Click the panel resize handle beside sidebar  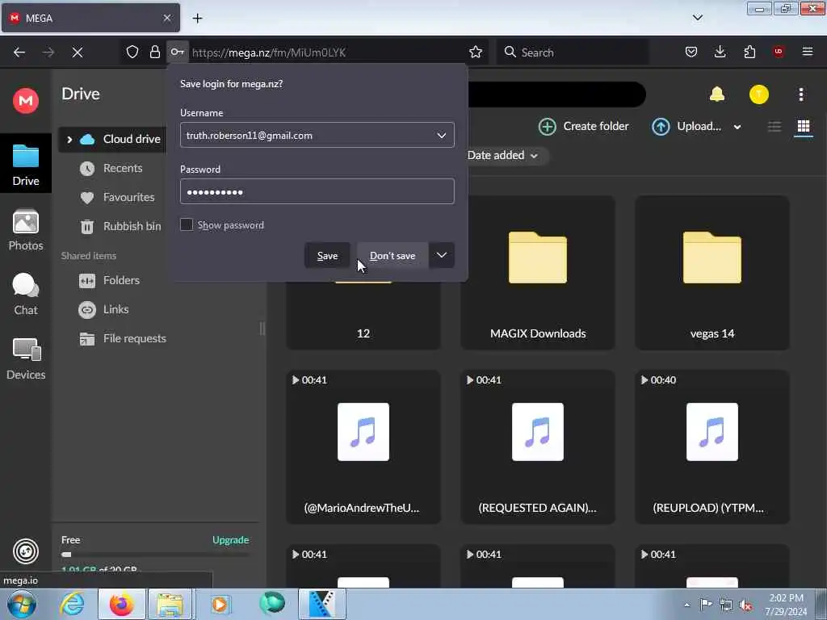pos(262,329)
